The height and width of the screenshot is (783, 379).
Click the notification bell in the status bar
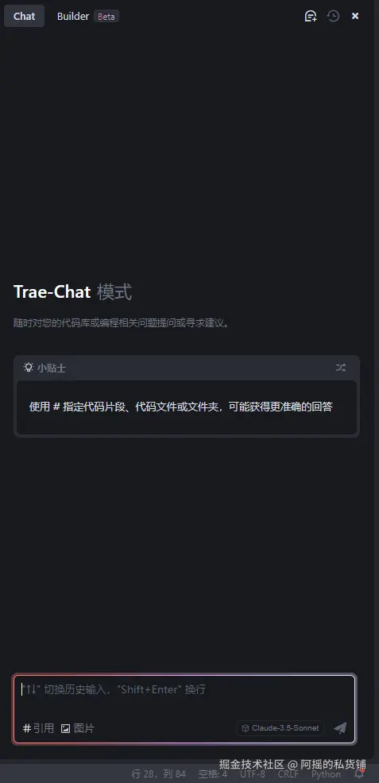(x=359, y=774)
